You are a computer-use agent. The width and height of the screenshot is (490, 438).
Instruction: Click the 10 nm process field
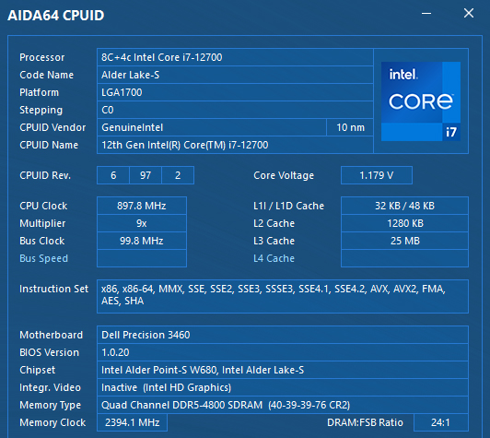[350, 127]
